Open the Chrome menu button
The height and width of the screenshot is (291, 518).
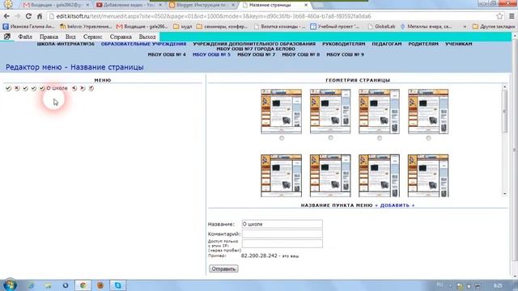512,16
